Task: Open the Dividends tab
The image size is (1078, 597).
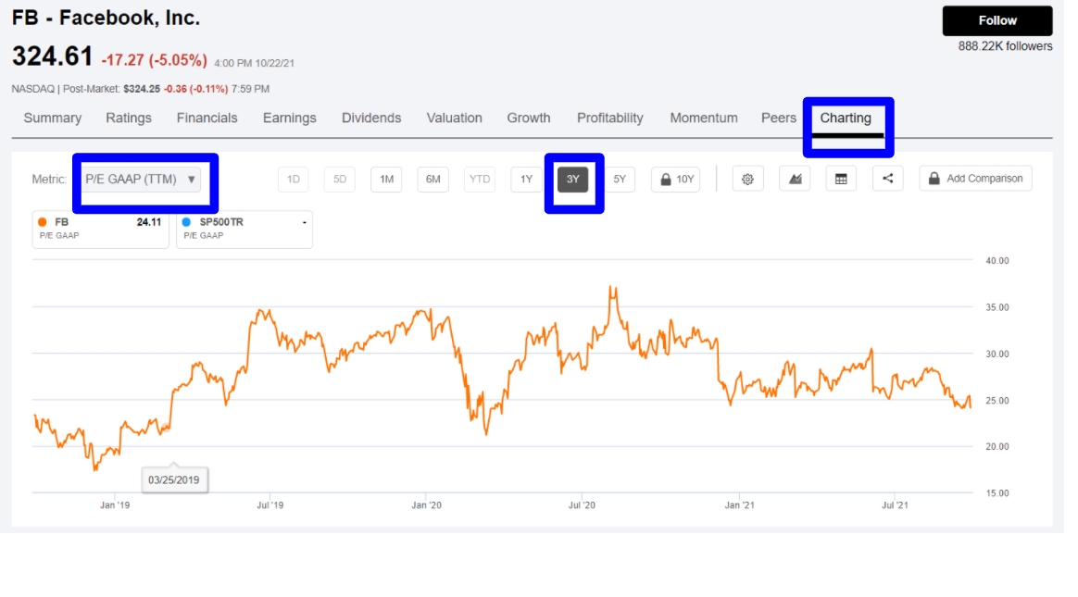Action: tap(371, 118)
